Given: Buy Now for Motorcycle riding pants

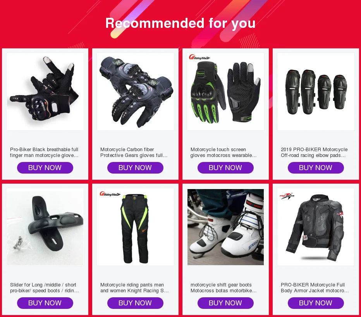Looking at the screenshot, I should pyautogui.click(x=136, y=303).
